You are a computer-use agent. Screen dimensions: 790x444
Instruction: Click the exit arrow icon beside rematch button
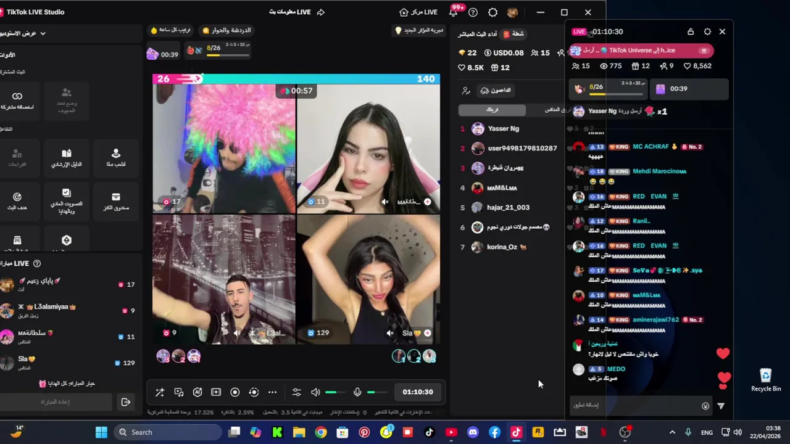point(126,402)
